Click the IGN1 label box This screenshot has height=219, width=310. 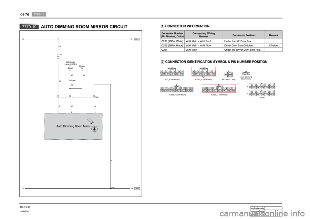point(137,39)
